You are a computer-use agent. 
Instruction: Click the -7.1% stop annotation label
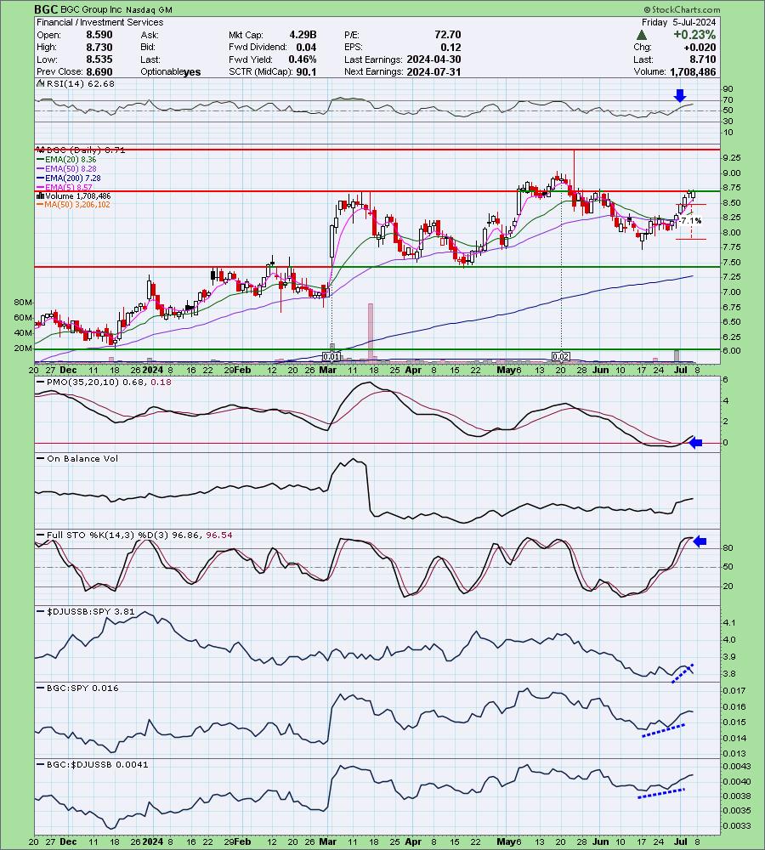pyautogui.click(x=691, y=221)
